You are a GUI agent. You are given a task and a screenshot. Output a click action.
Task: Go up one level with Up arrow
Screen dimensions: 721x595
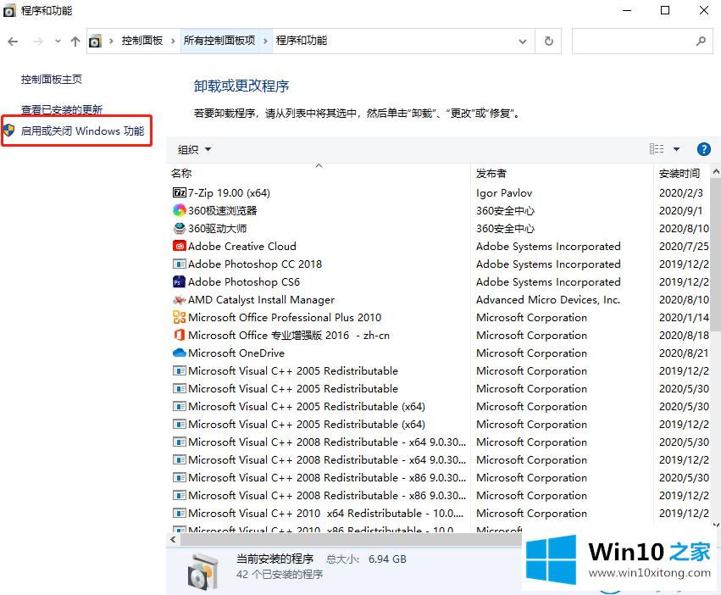pyautogui.click(x=75, y=42)
